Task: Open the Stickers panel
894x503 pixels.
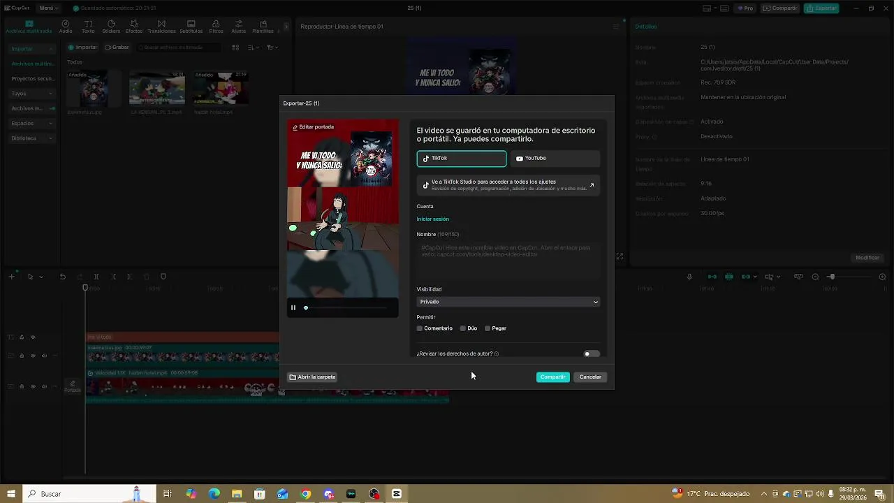Action: [x=111, y=27]
